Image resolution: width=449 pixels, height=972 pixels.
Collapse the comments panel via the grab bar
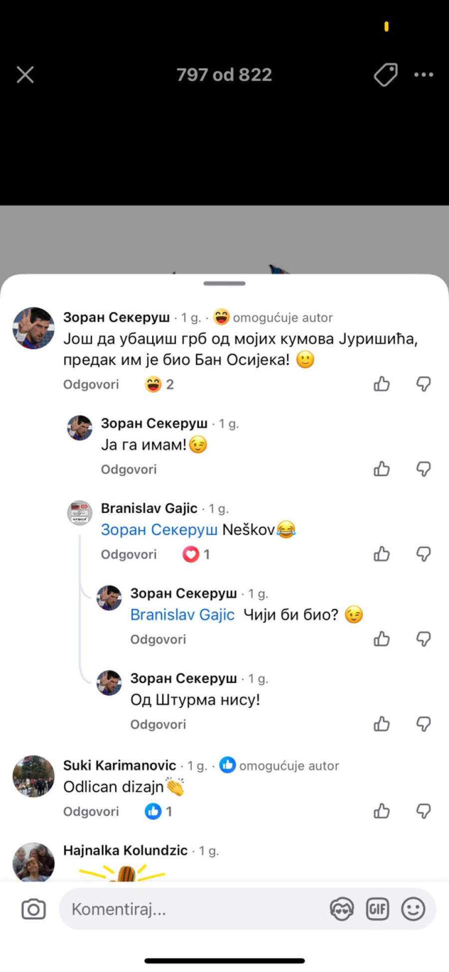coord(224,283)
